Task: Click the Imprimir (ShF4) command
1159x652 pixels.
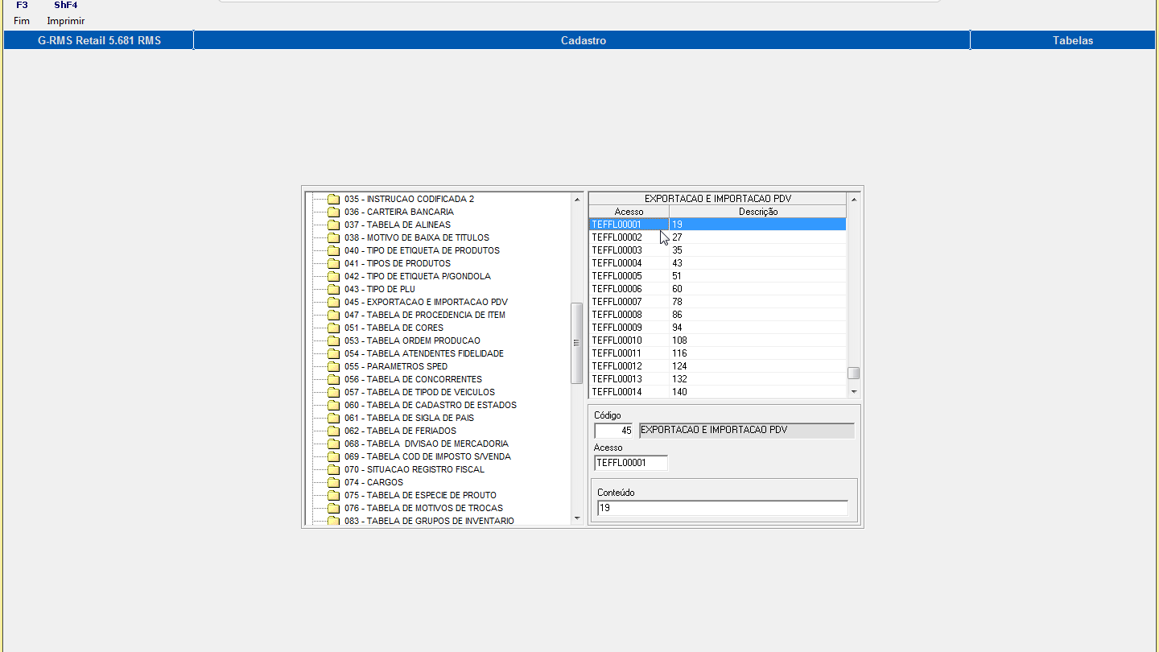Action: pyautogui.click(x=66, y=13)
